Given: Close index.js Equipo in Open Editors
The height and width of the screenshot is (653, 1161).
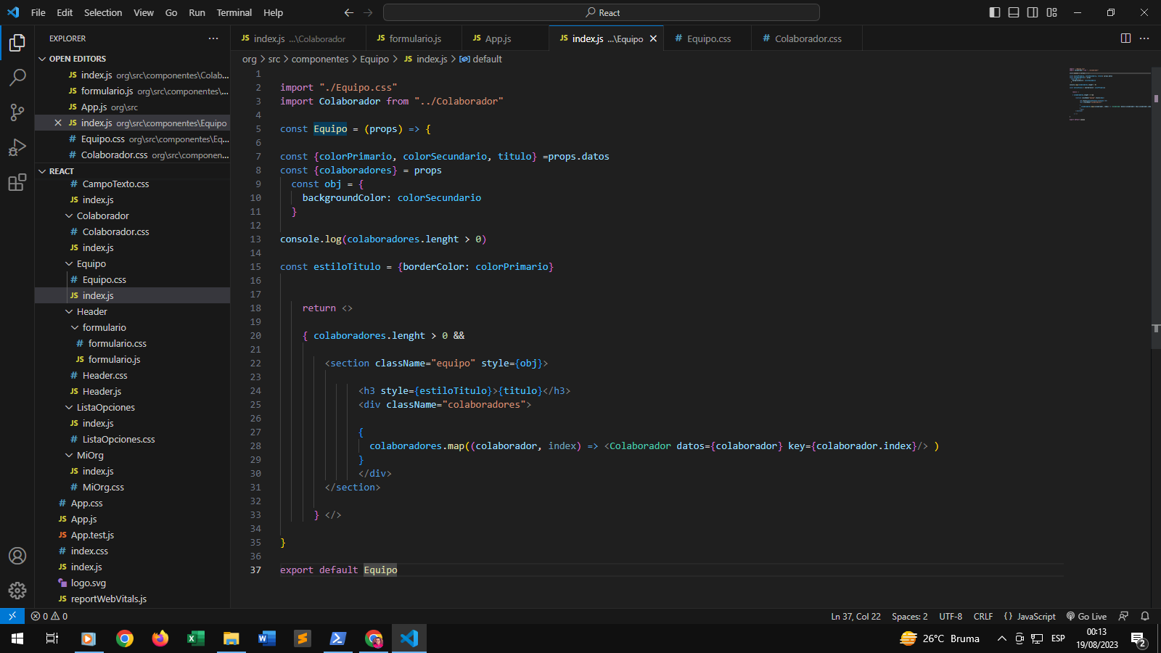Looking at the screenshot, I should point(58,123).
